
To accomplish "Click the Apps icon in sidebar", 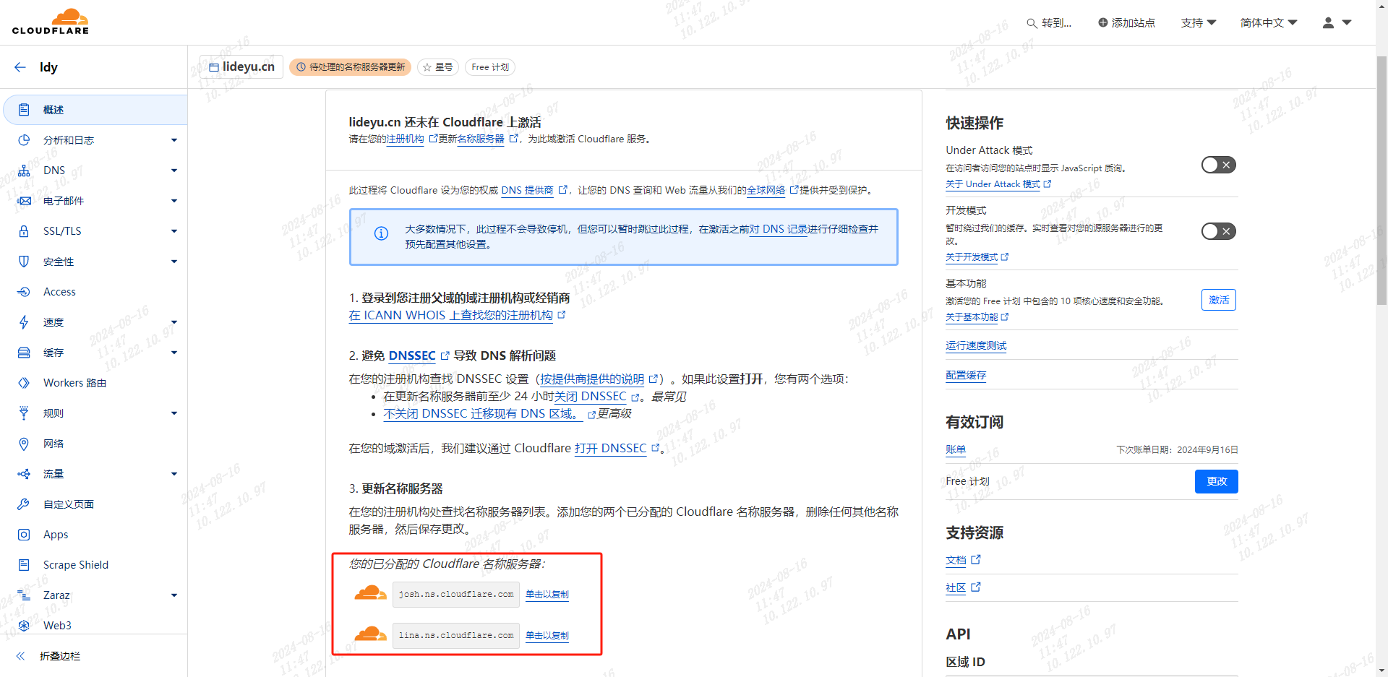I will pos(24,535).
